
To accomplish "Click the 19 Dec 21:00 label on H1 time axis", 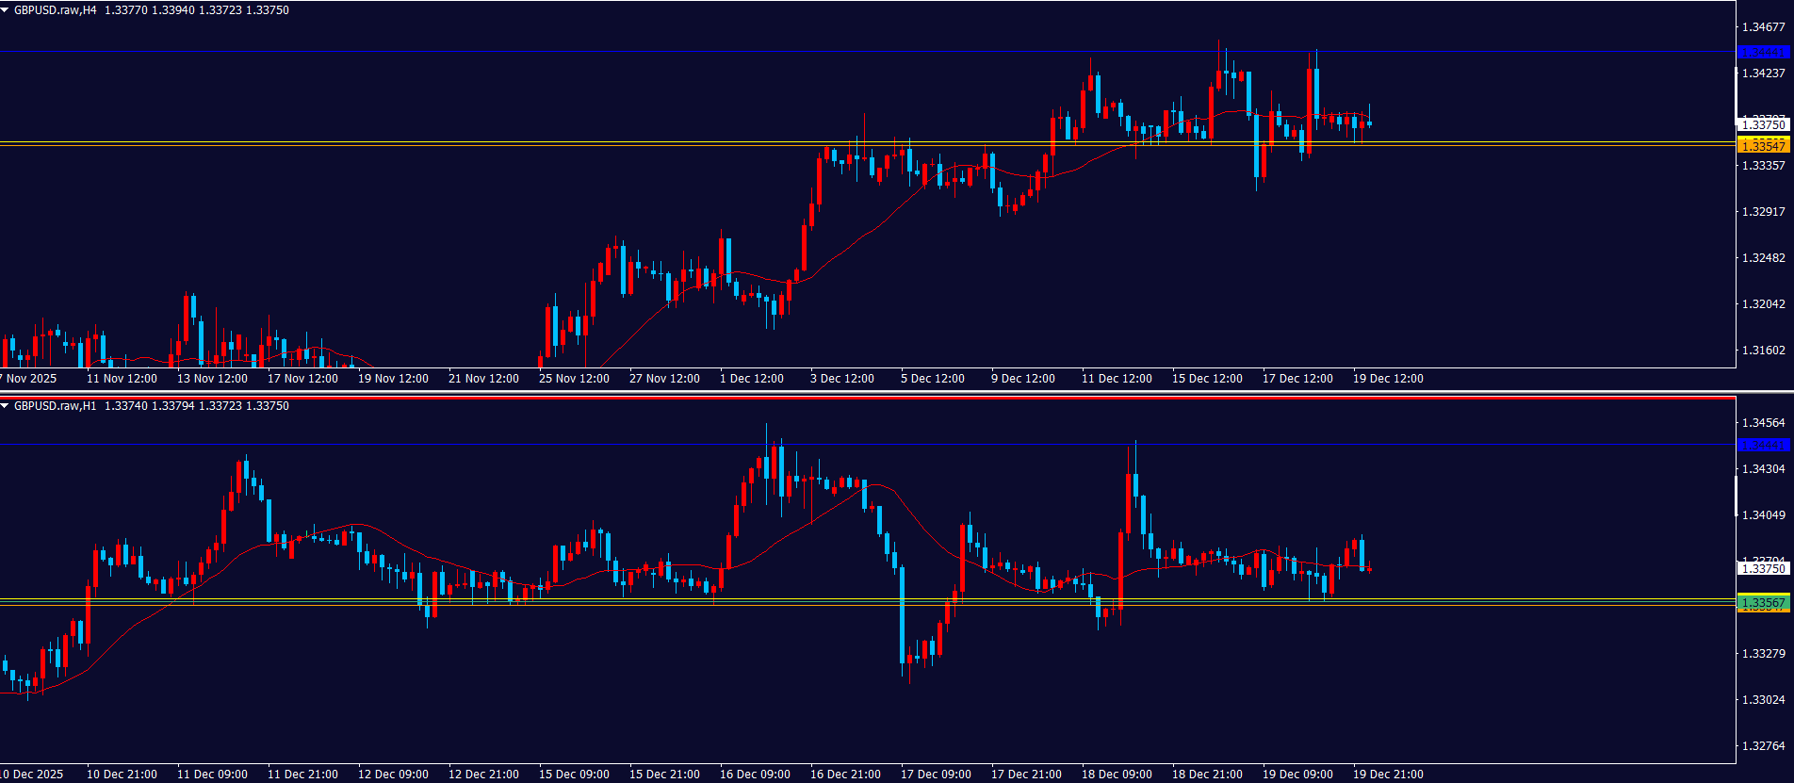I will click(x=1388, y=775).
